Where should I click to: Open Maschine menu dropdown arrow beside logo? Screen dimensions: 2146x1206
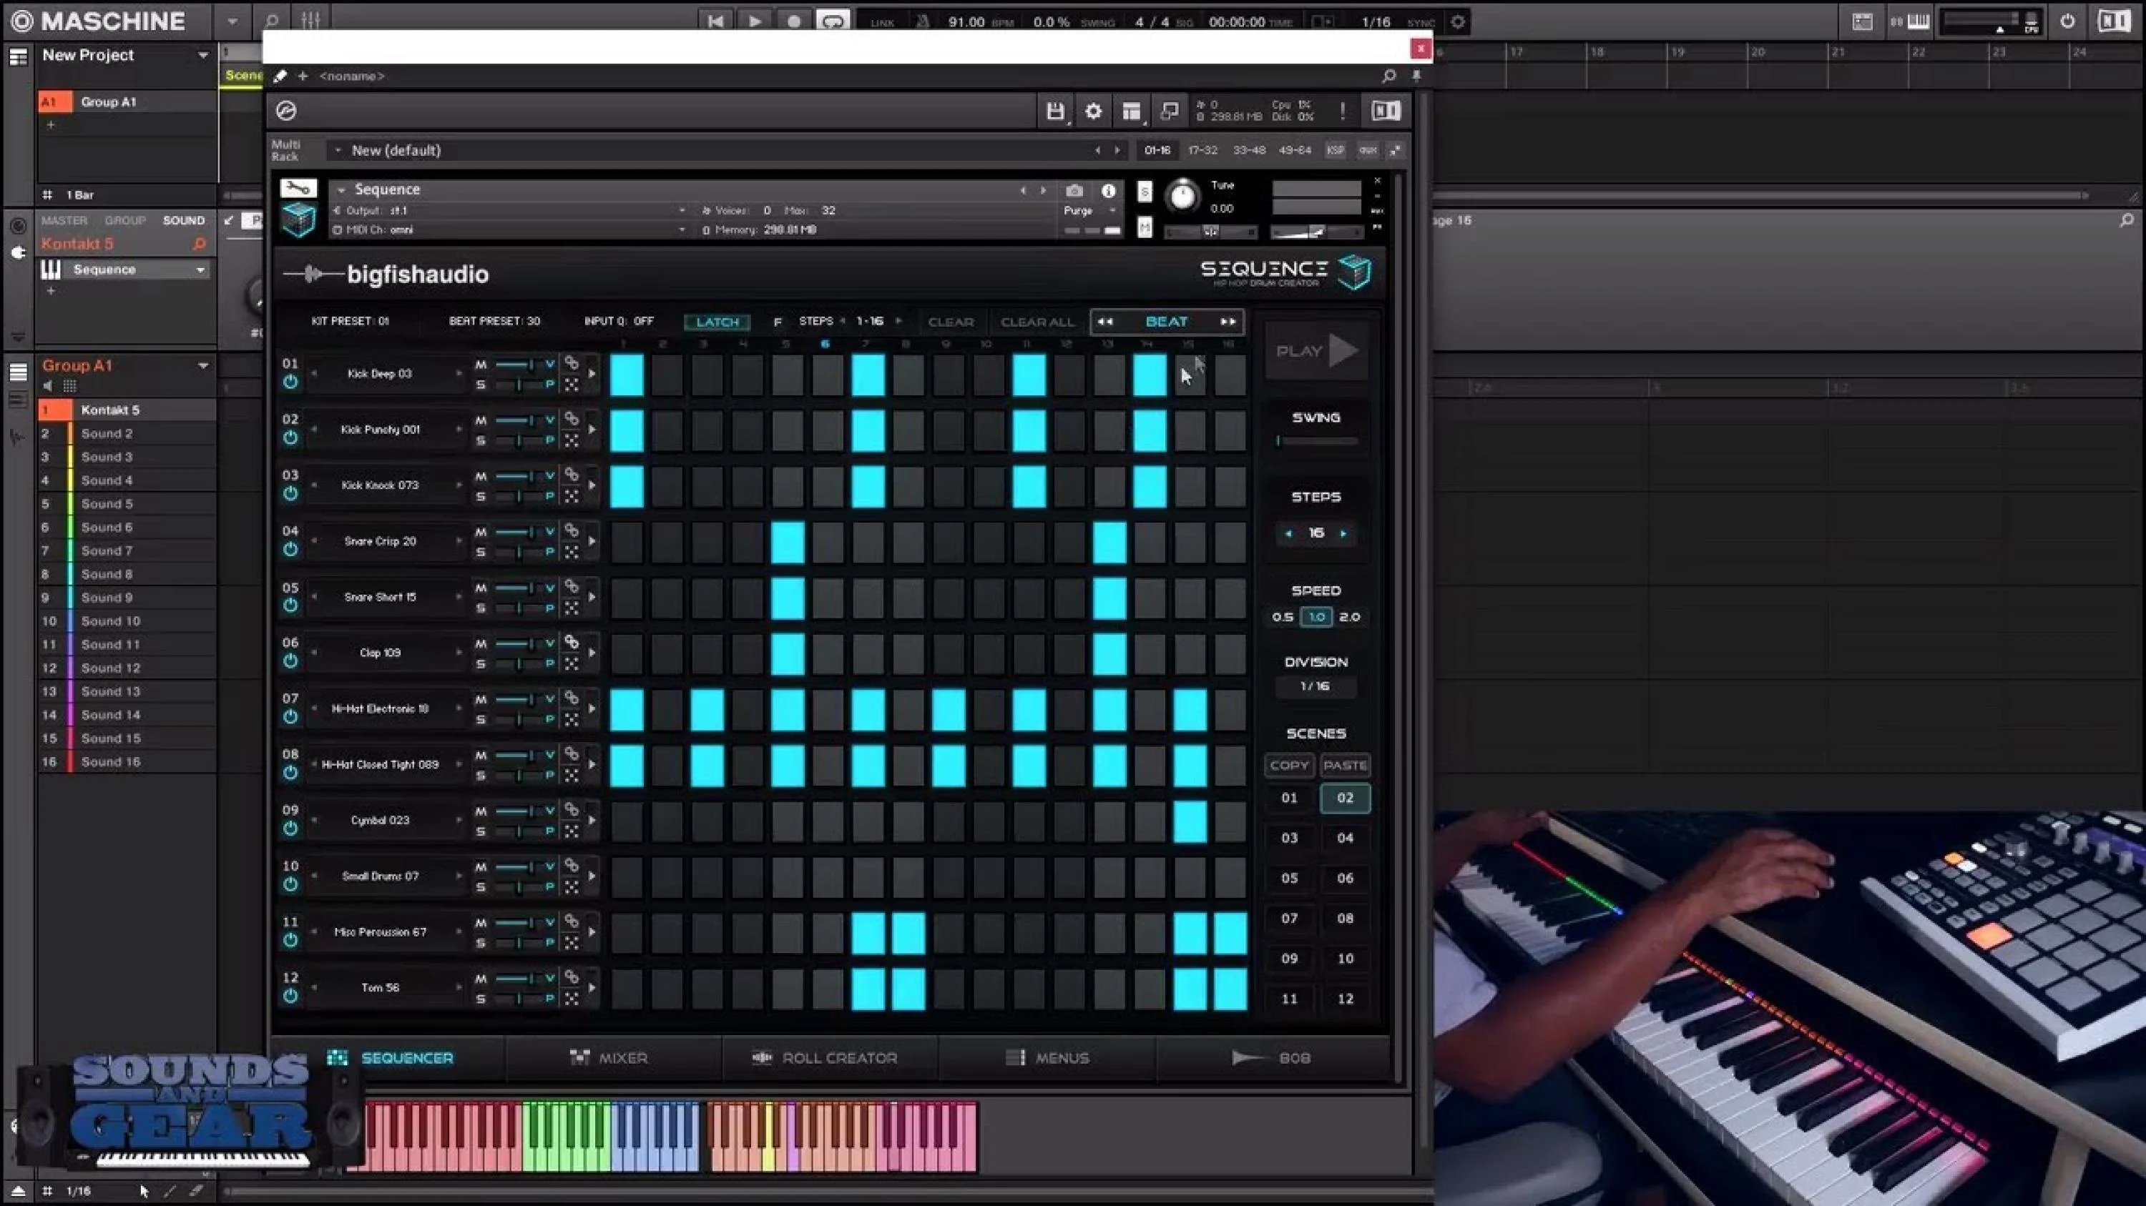(232, 21)
